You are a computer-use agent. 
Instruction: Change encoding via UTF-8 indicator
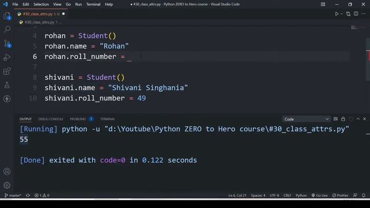274,195
